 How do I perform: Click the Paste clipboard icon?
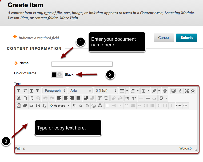[x=32, y=98]
